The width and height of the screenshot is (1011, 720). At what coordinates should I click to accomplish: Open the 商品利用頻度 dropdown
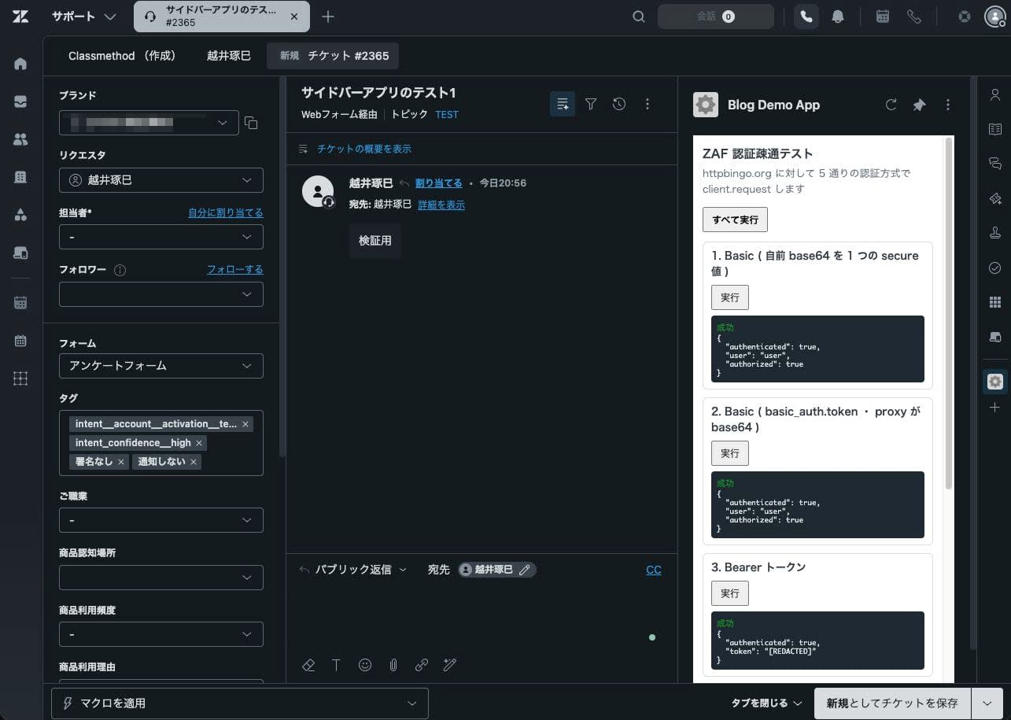(161, 634)
